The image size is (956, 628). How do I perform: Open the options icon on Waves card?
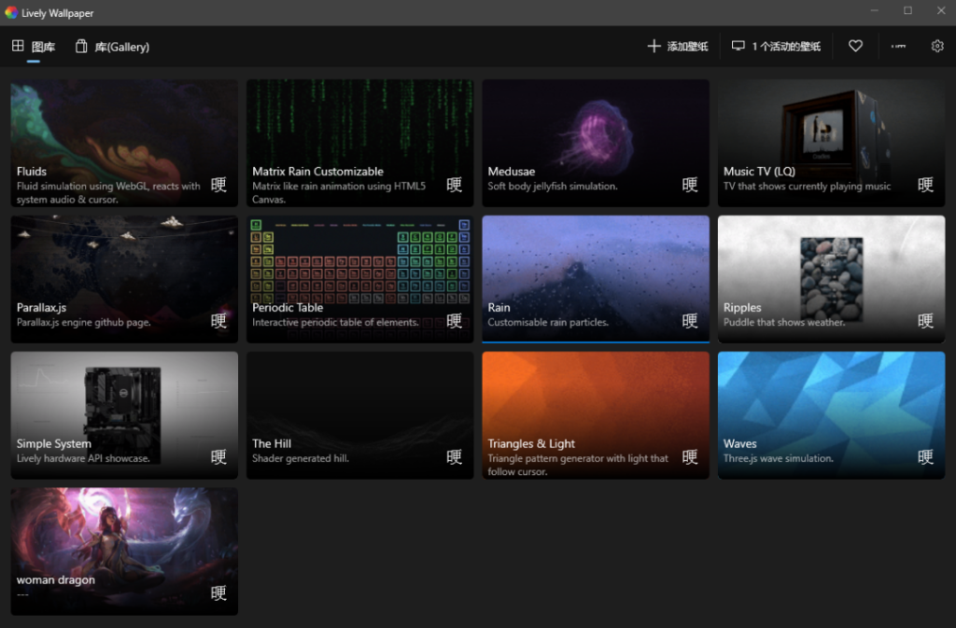pyautogui.click(x=925, y=457)
